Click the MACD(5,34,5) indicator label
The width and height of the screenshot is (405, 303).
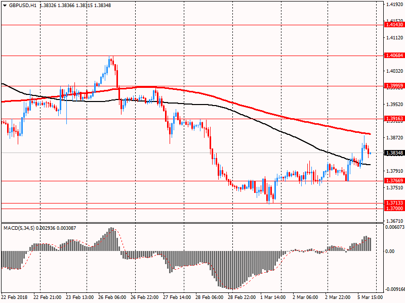(x=20, y=229)
